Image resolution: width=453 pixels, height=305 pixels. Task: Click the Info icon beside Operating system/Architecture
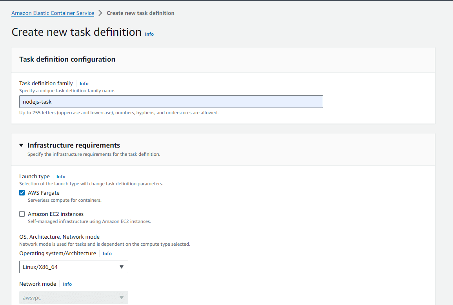click(107, 253)
